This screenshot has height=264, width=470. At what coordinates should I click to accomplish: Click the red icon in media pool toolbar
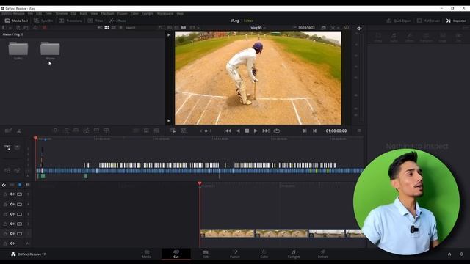click(45, 28)
